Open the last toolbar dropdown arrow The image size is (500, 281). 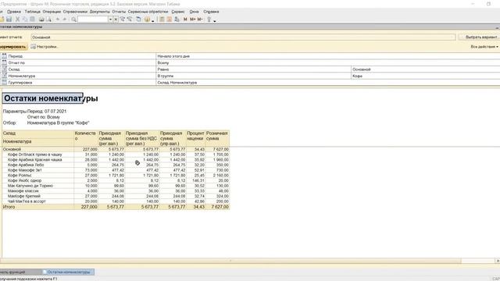(x=215, y=21)
